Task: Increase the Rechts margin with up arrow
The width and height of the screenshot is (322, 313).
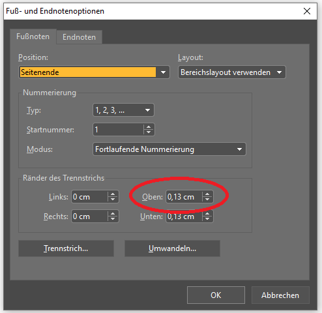Action: 113,214
